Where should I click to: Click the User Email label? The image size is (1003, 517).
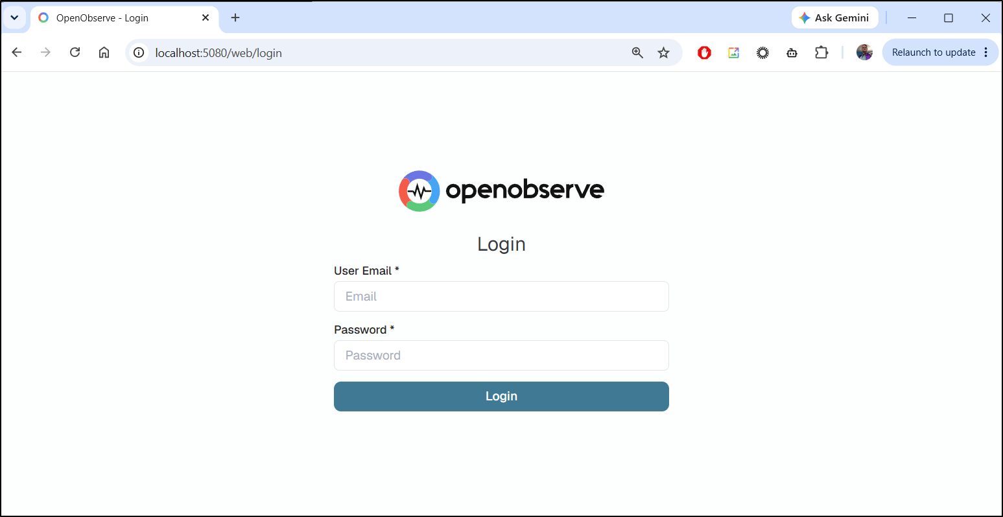[x=366, y=271]
